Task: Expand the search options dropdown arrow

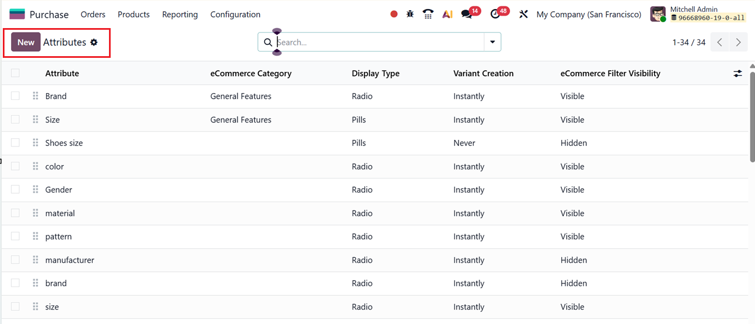Action: (x=493, y=42)
